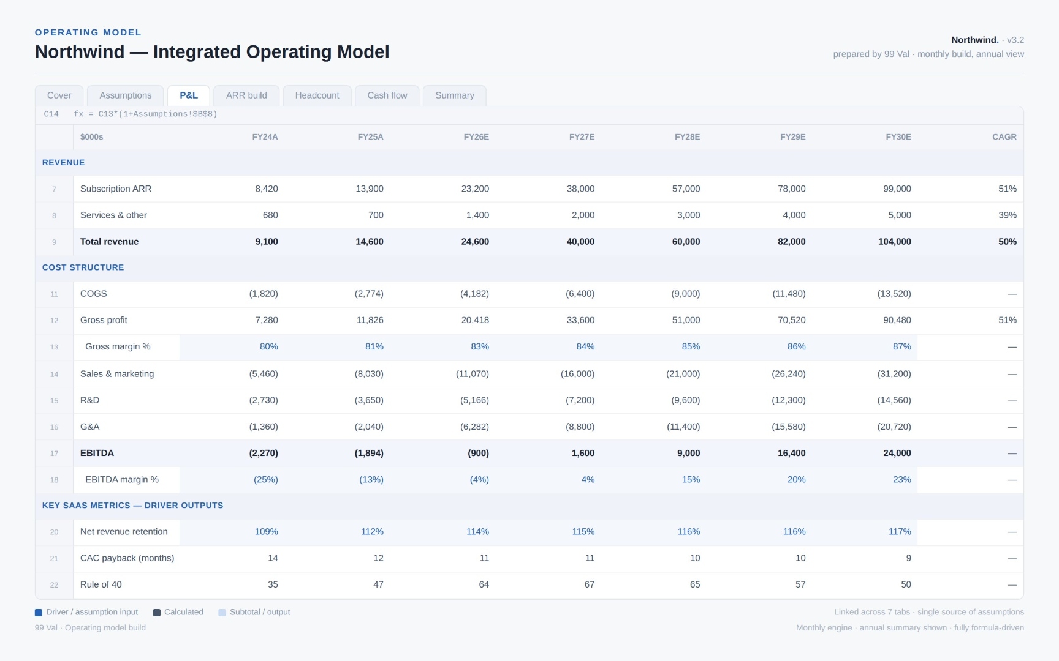Click the Northwind. v3.2 version label

[x=987, y=40]
